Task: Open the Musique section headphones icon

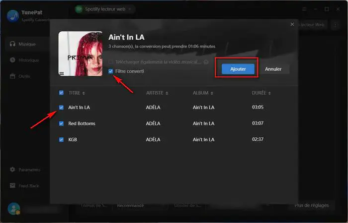Action: (12, 44)
